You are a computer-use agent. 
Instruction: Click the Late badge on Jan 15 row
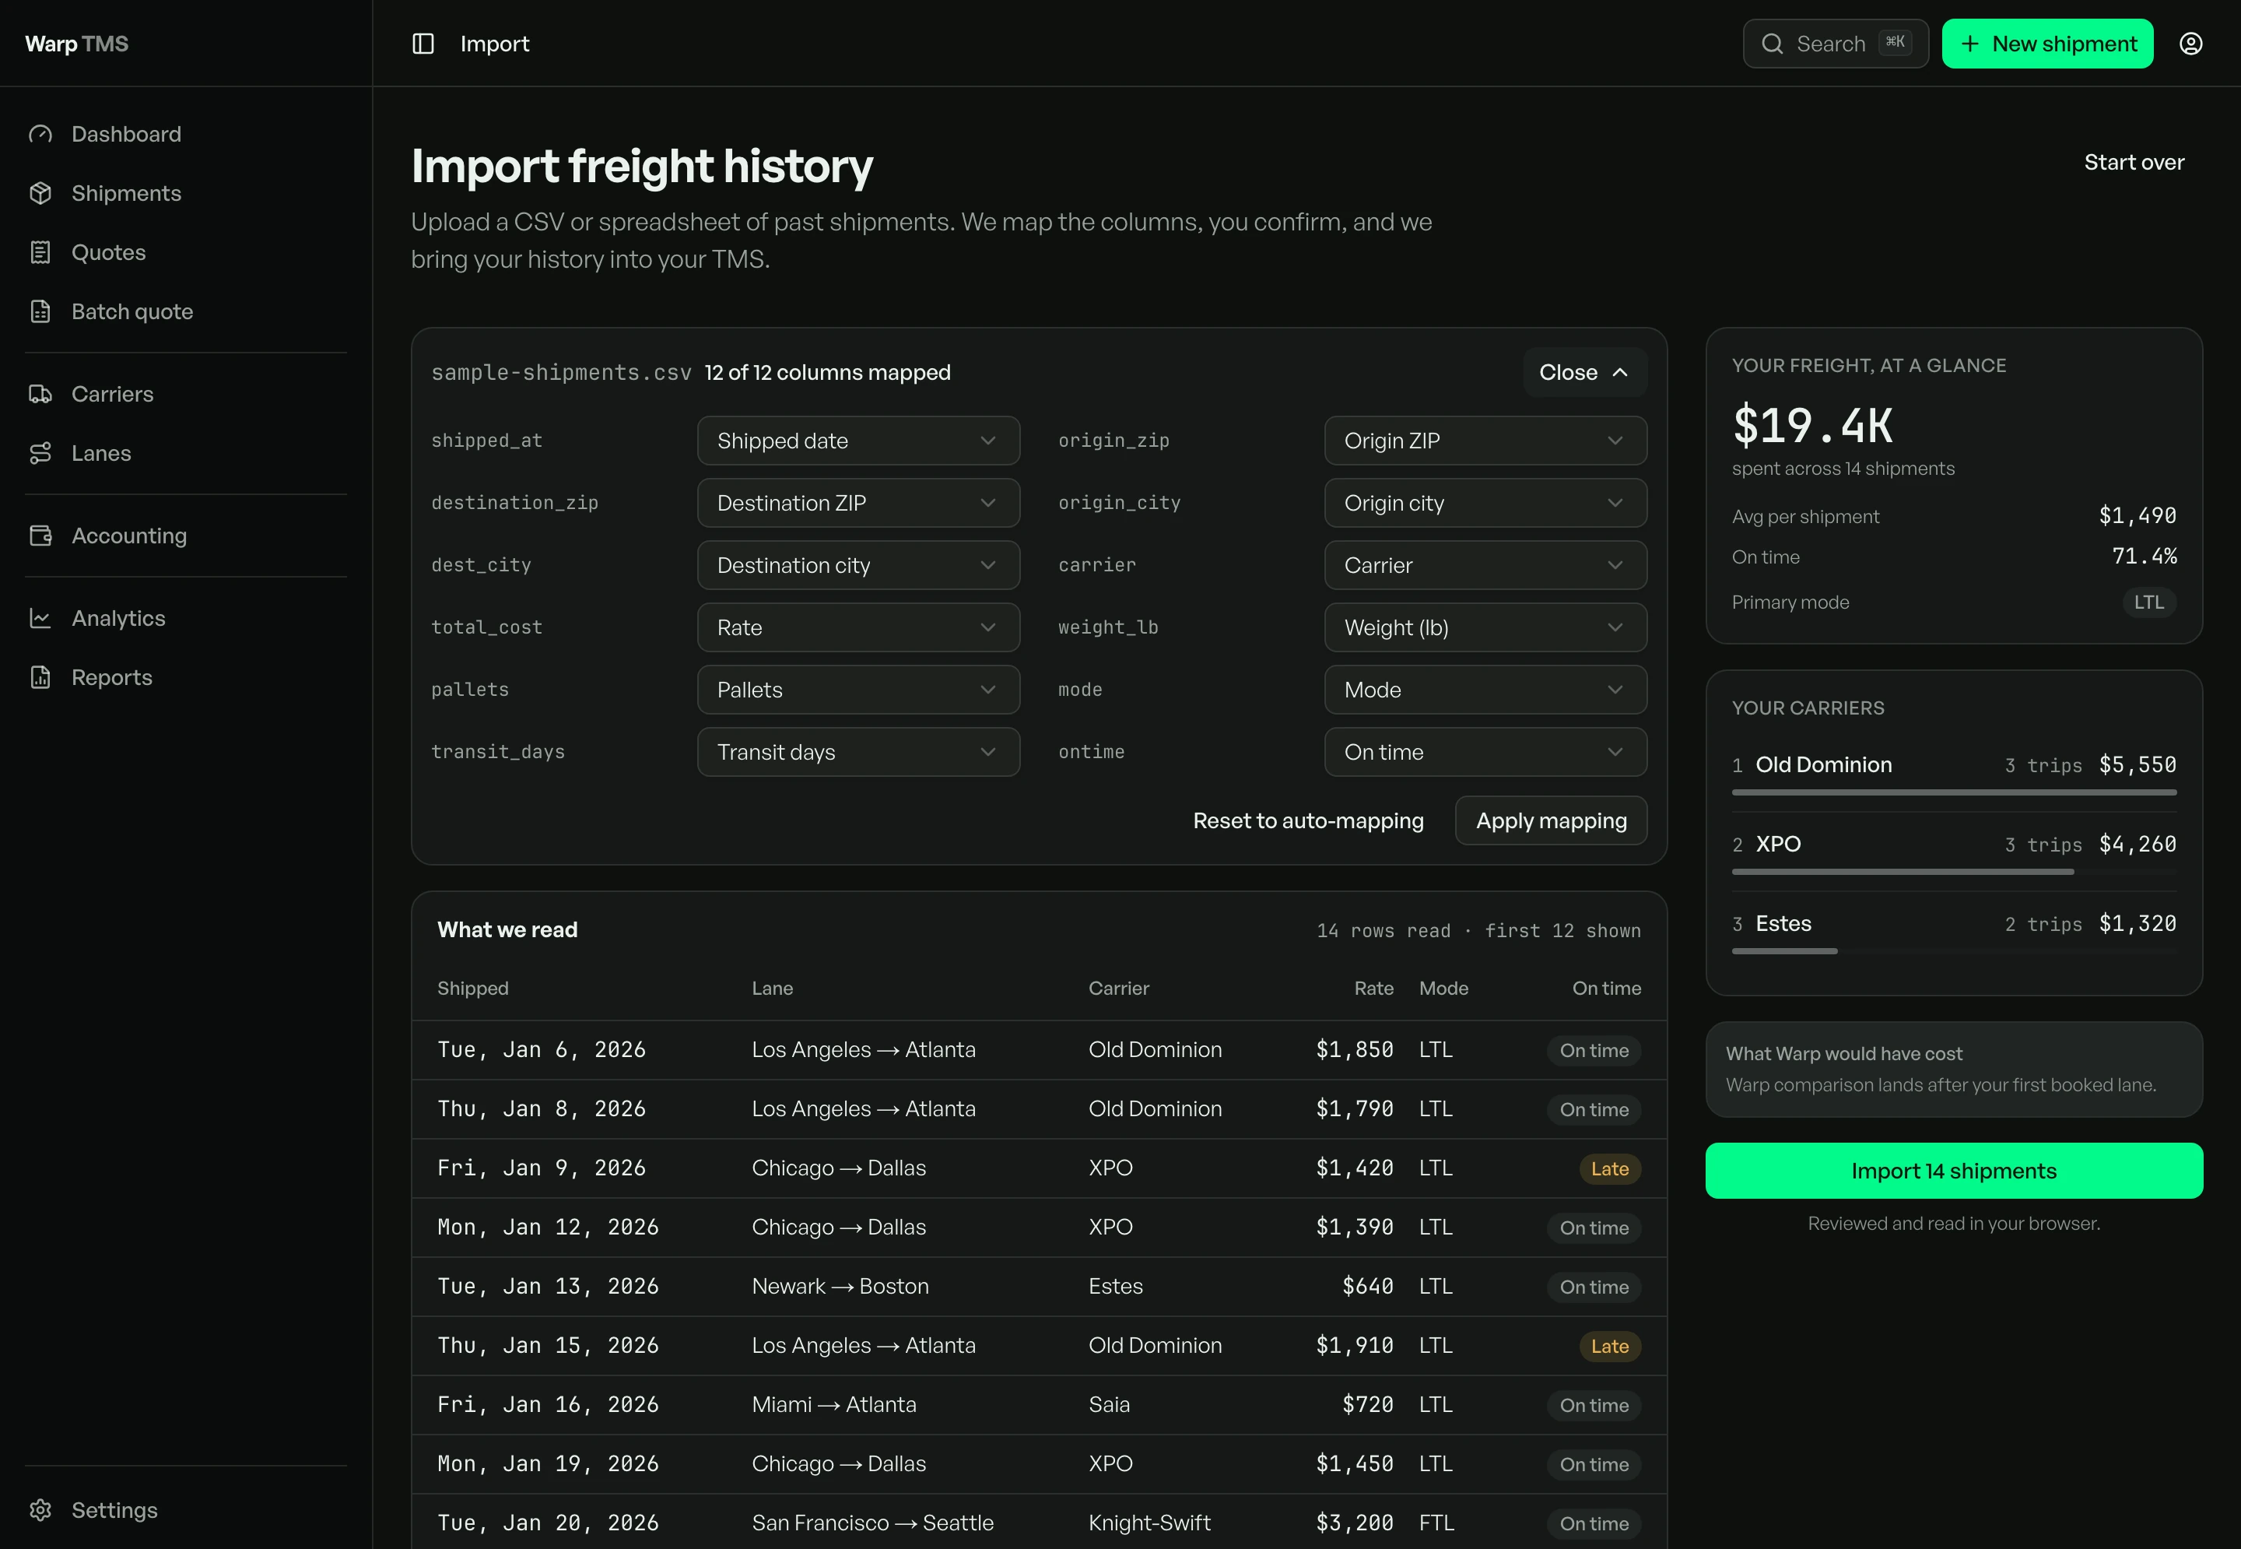click(x=1609, y=1346)
